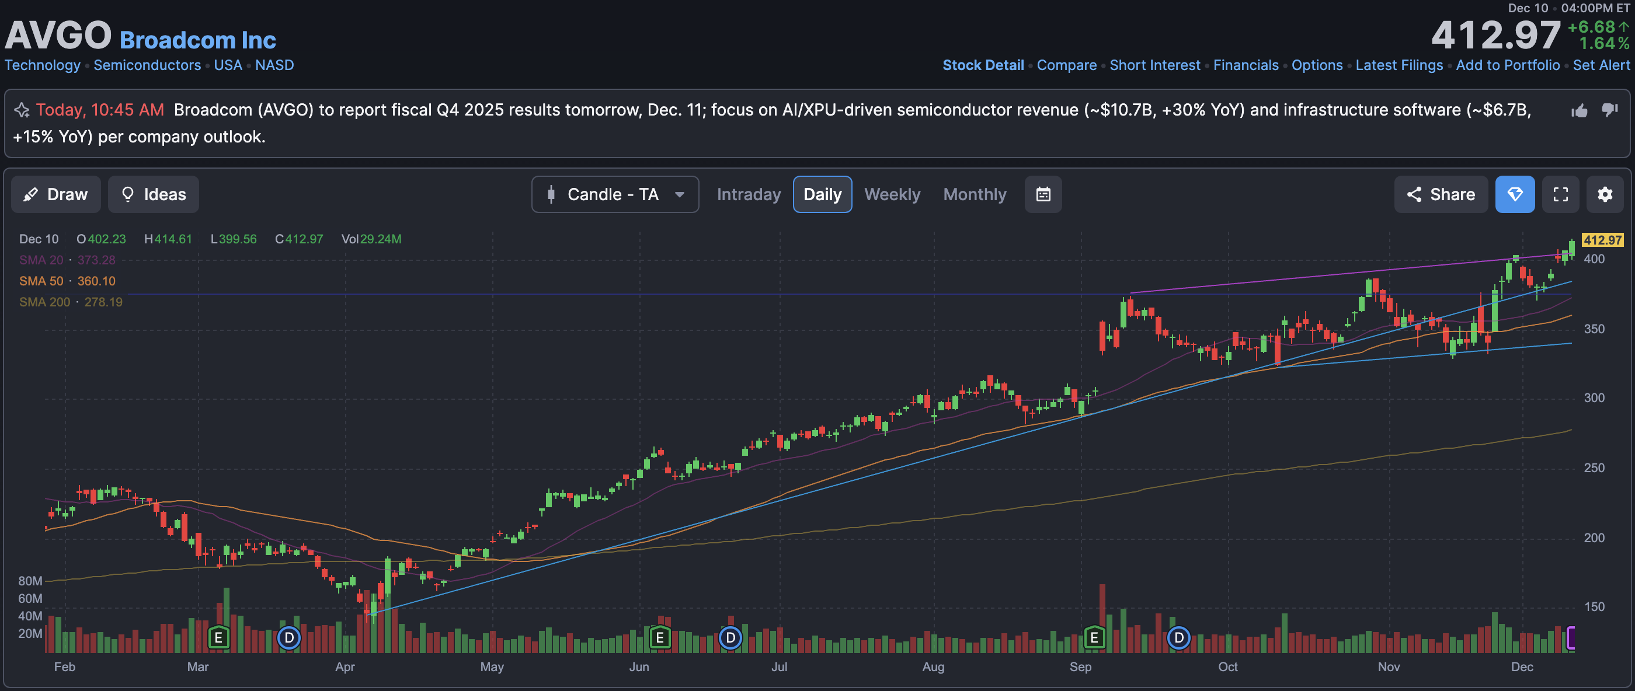This screenshot has height=691, width=1635.
Task: Click the blue diamond premium icon
Action: [1514, 194]
